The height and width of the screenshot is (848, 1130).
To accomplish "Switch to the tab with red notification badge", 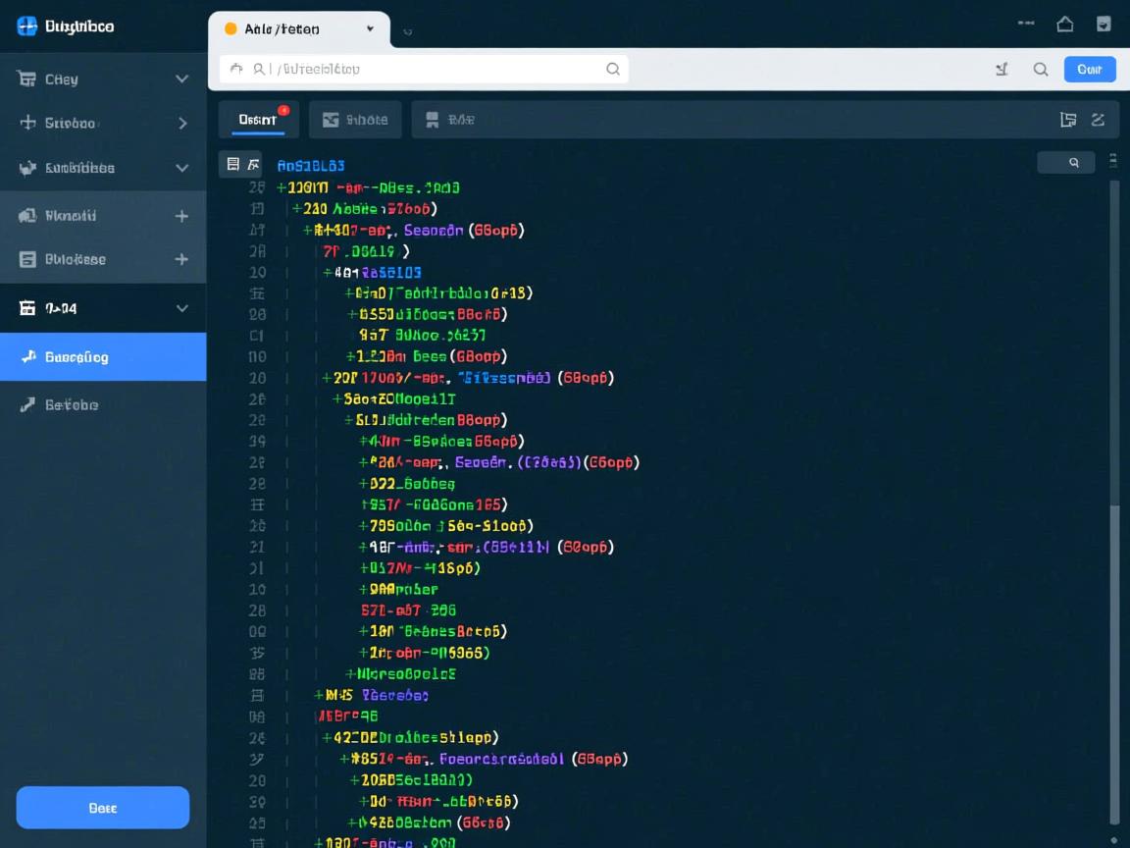I will coord(258,120).
